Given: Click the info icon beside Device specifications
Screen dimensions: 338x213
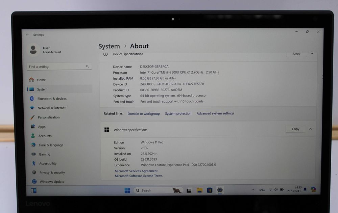Looking at the screenshot, I should tap(105, 54).
